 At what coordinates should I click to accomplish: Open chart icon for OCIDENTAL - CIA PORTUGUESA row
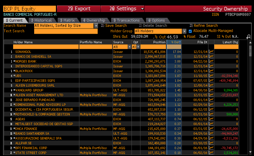pos(211,109)
